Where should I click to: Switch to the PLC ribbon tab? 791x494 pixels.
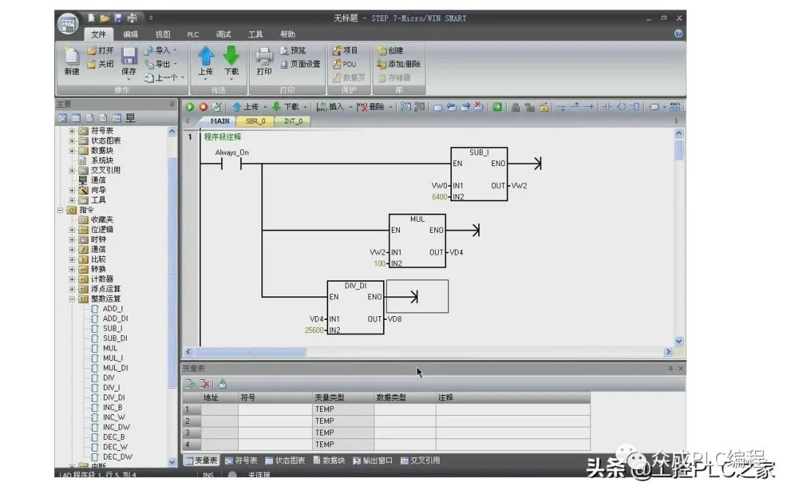pos(193,34)
